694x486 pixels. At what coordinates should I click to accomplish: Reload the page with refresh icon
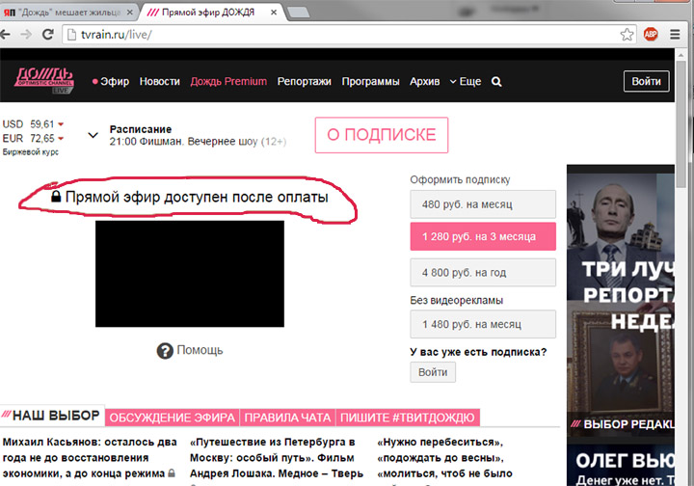pyautogui.click(x=48, y=34)
